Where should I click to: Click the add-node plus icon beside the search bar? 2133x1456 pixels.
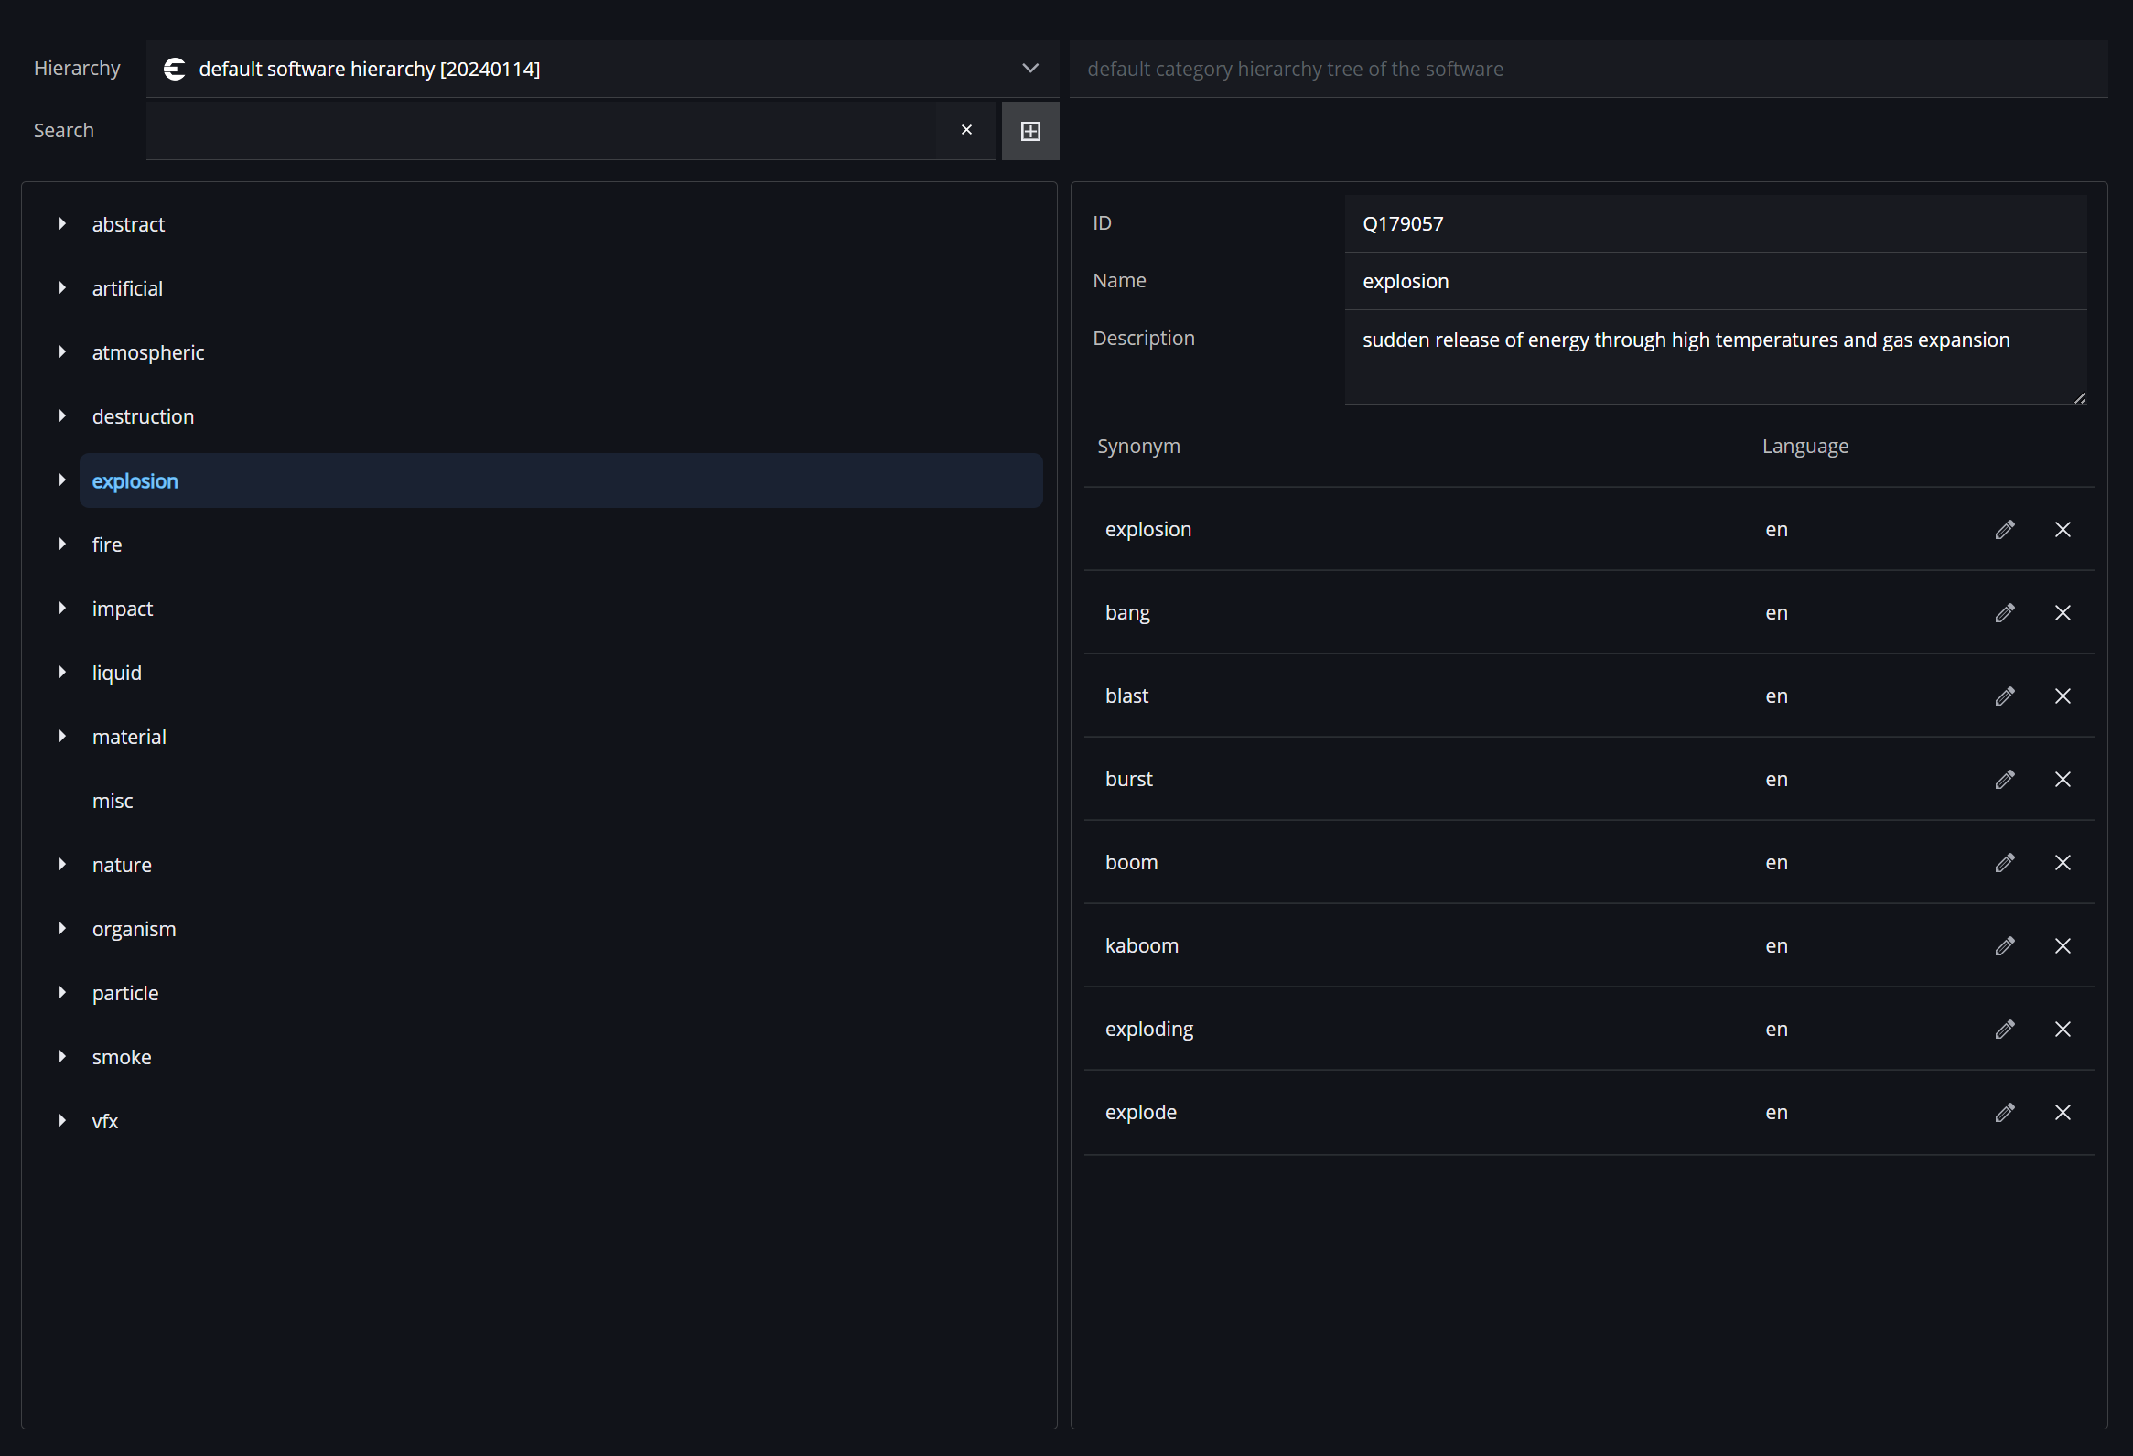1029,130
